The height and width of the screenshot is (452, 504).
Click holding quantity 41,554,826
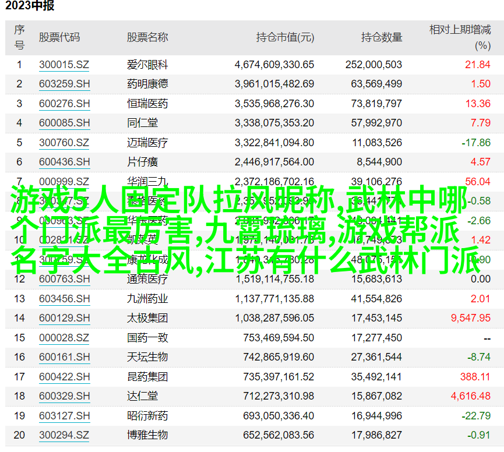click(x=376, y=299)
